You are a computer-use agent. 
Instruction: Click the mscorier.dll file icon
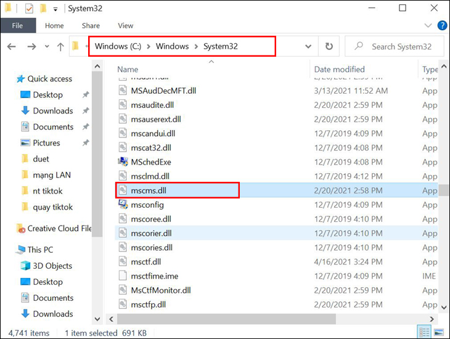tap(123, 233)
